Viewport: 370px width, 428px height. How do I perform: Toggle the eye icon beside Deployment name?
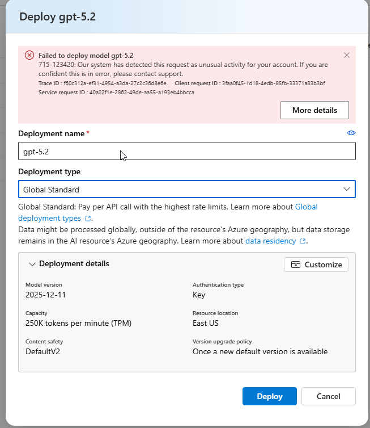pyautogui.click(x=351, y=133)
